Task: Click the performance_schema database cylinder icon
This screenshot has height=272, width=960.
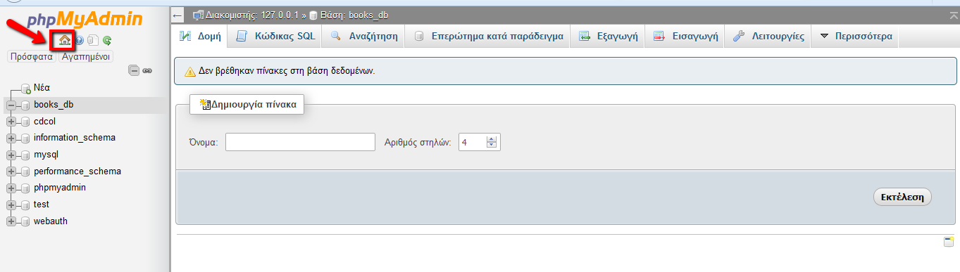Action: click(x=25, y=172)
